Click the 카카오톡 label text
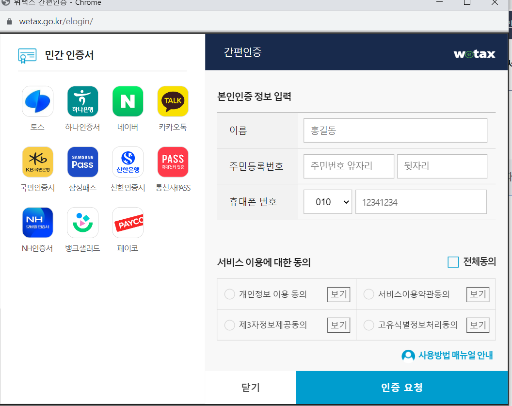This screenshot has height=406, width=512. click(173, 127)
